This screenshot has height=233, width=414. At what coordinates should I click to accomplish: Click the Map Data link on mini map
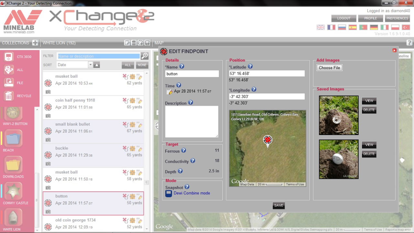247,184
